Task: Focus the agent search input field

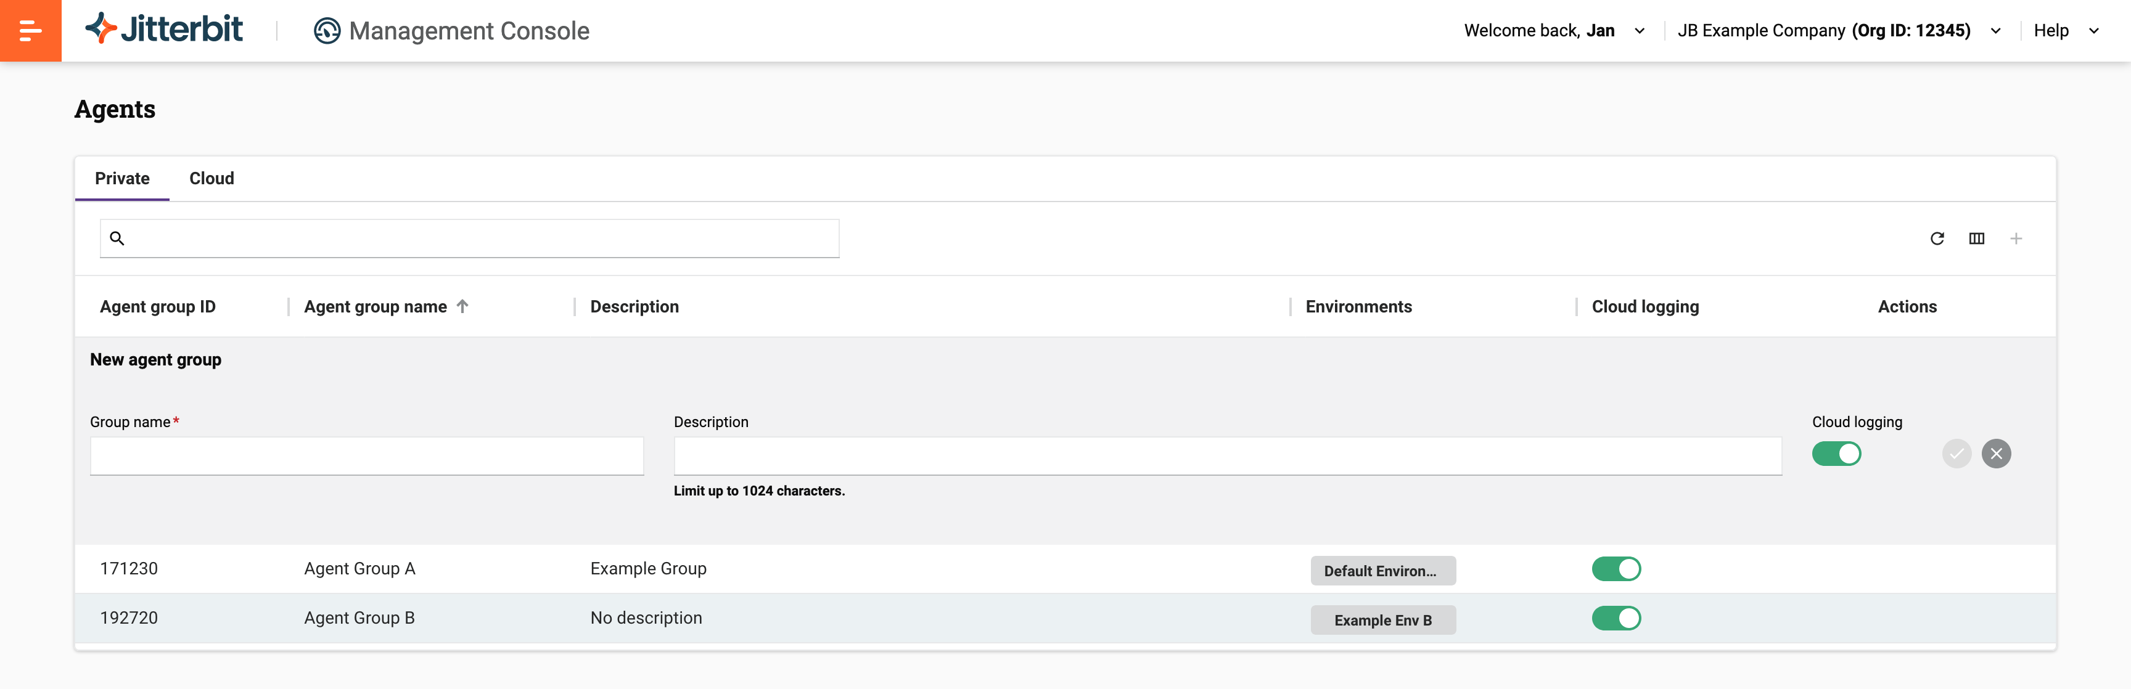Action: 470,238
